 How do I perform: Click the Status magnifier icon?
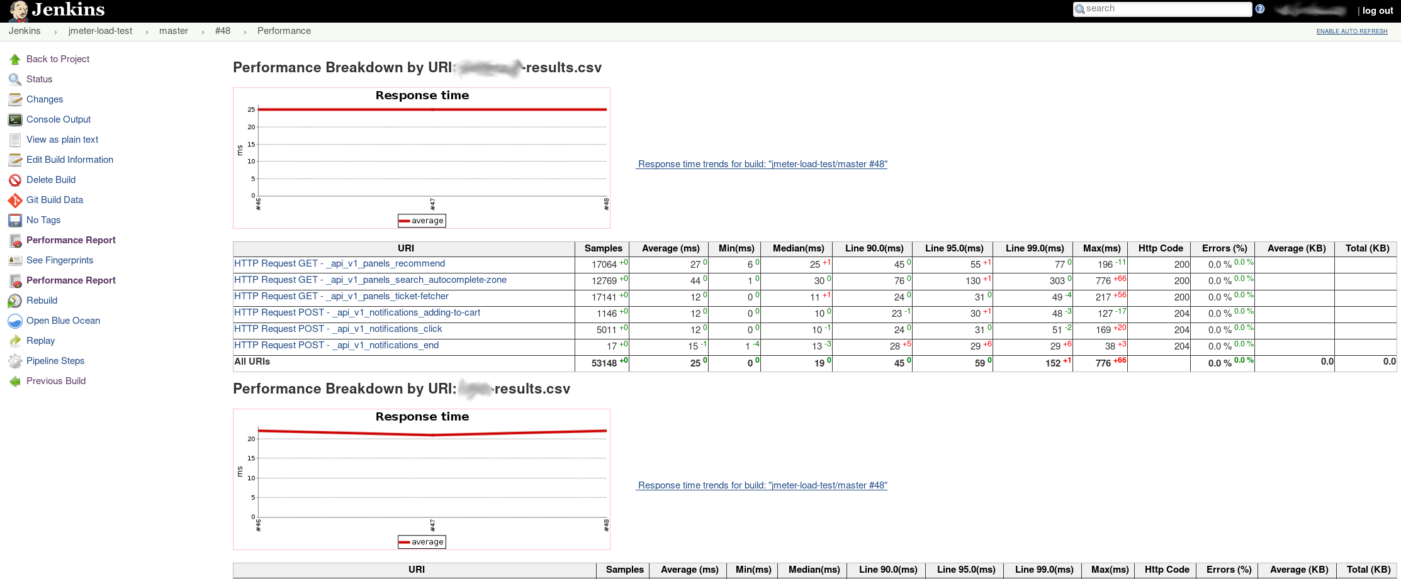tap(15, 80)
